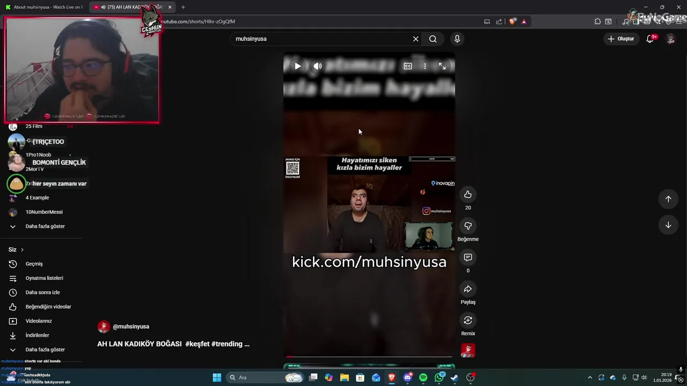This screenshot has width=687, height=386.
Task: Click the install/cast icon in address bar
Action: 487,21
